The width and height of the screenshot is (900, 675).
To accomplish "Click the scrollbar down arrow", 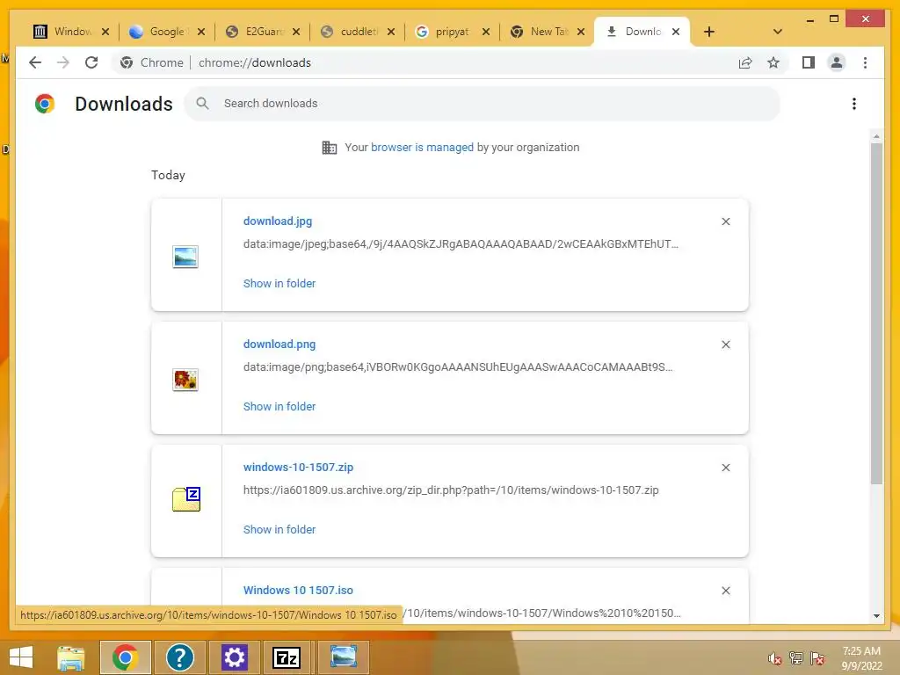I will point(876,616).
